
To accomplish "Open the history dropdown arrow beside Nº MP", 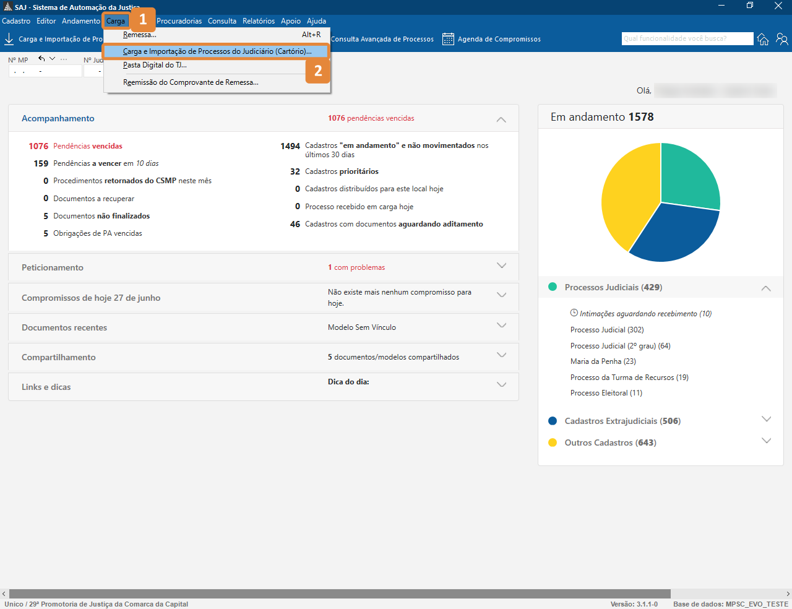I will [x=52, y=59].
